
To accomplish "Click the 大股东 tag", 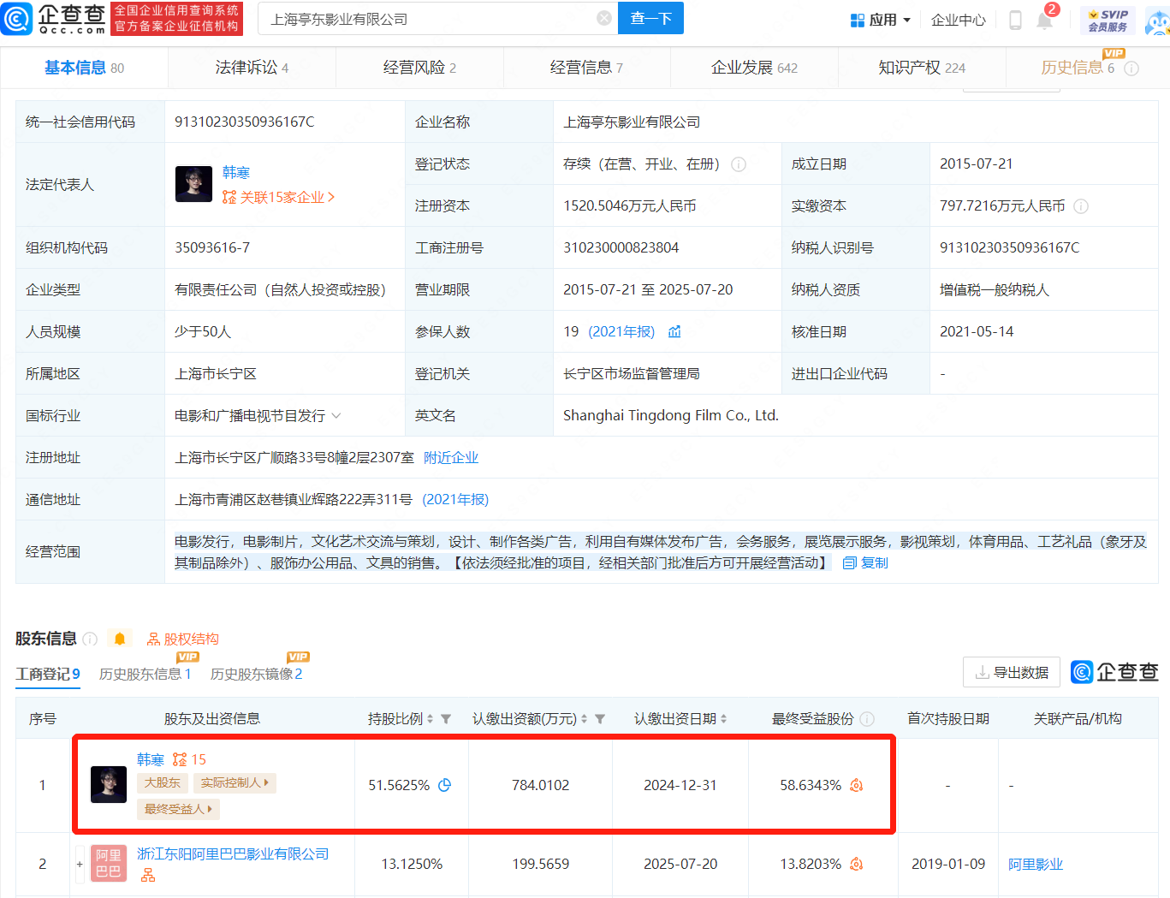I will tap(163, 783).
